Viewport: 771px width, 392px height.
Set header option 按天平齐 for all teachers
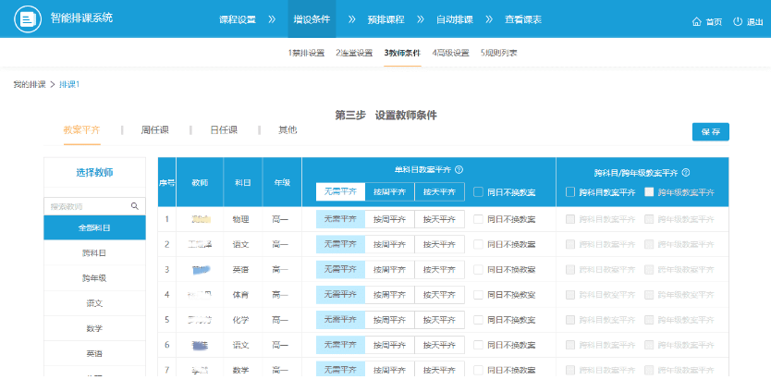(x=440, y=191)
